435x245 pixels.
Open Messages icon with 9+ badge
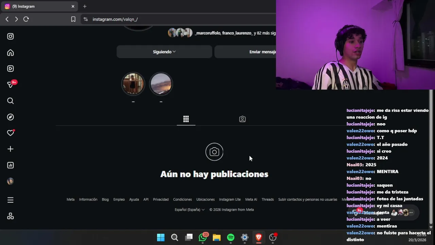point(11,84)
